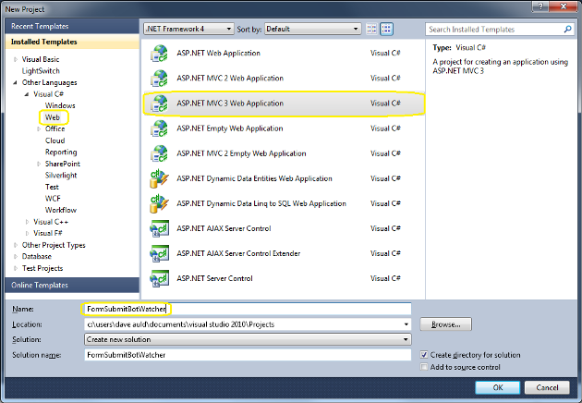Screen dimensions: 582x403
Task: Click the Browse... button
Action: (x=446, y=324)
